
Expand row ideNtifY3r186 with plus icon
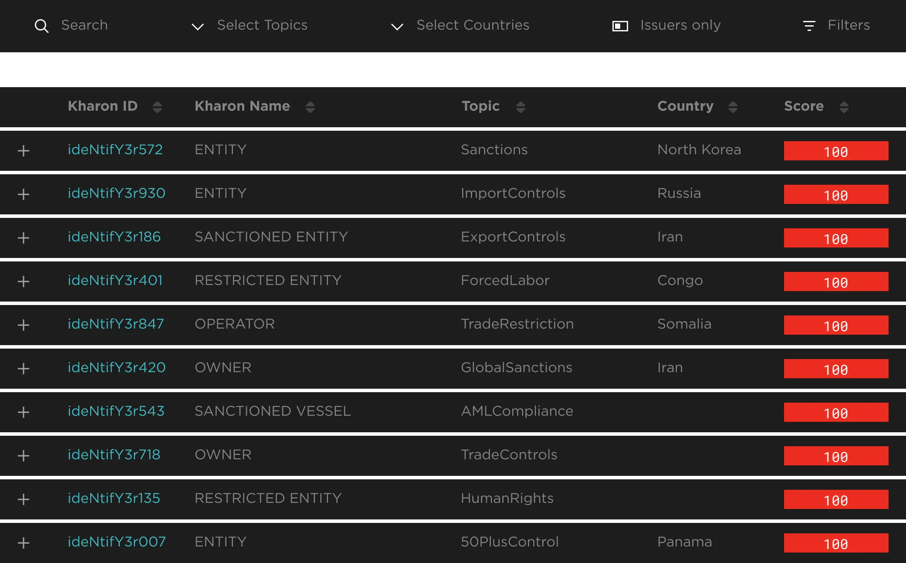(x=24, y=238)
